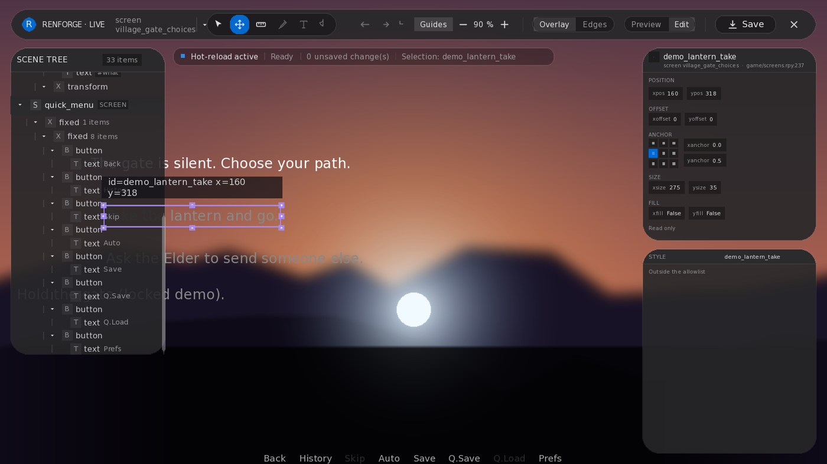Select the pencil edit tool
The width and height of the screenshot is (827, 464).
click(x=282, y=24)
